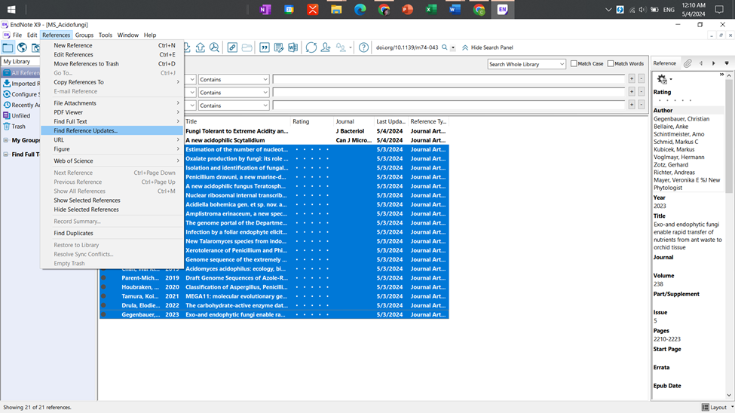Open reference panel tab menu arrow
Viewport: 735px width, 413px height.
click(x=727, y=63)
